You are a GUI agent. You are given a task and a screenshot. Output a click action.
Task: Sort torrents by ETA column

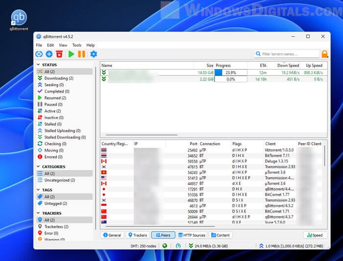pyautogui.click(x=257, y=65)
